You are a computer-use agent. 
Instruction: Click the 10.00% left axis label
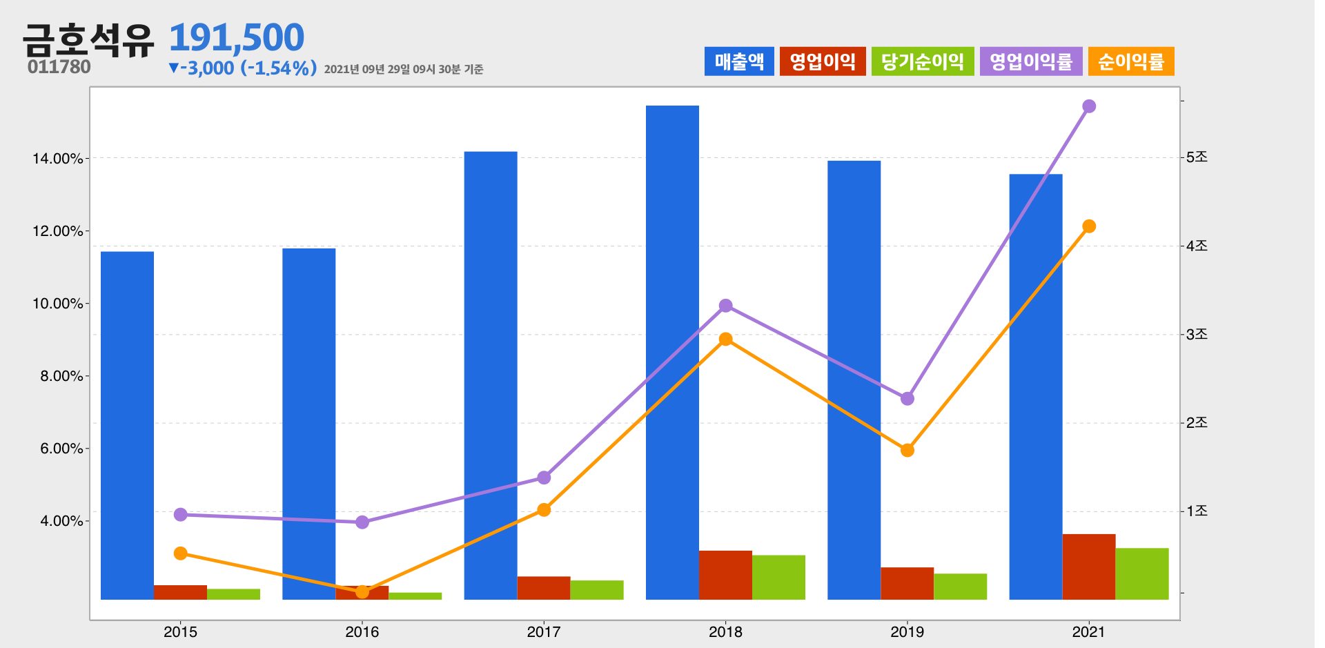[x=57, y=304]
